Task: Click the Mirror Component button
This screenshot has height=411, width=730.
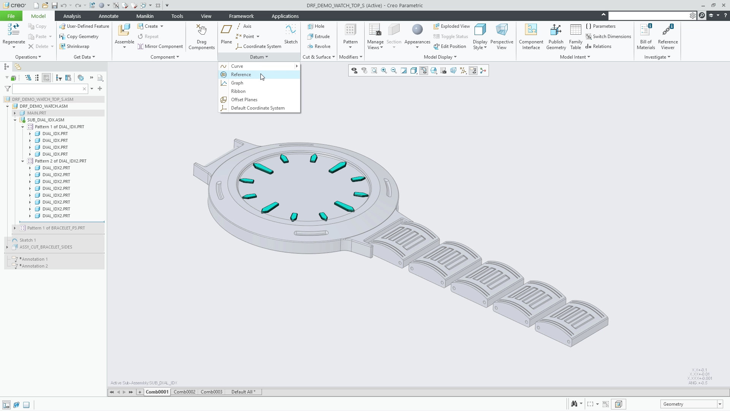Action: tap(160, 46)
